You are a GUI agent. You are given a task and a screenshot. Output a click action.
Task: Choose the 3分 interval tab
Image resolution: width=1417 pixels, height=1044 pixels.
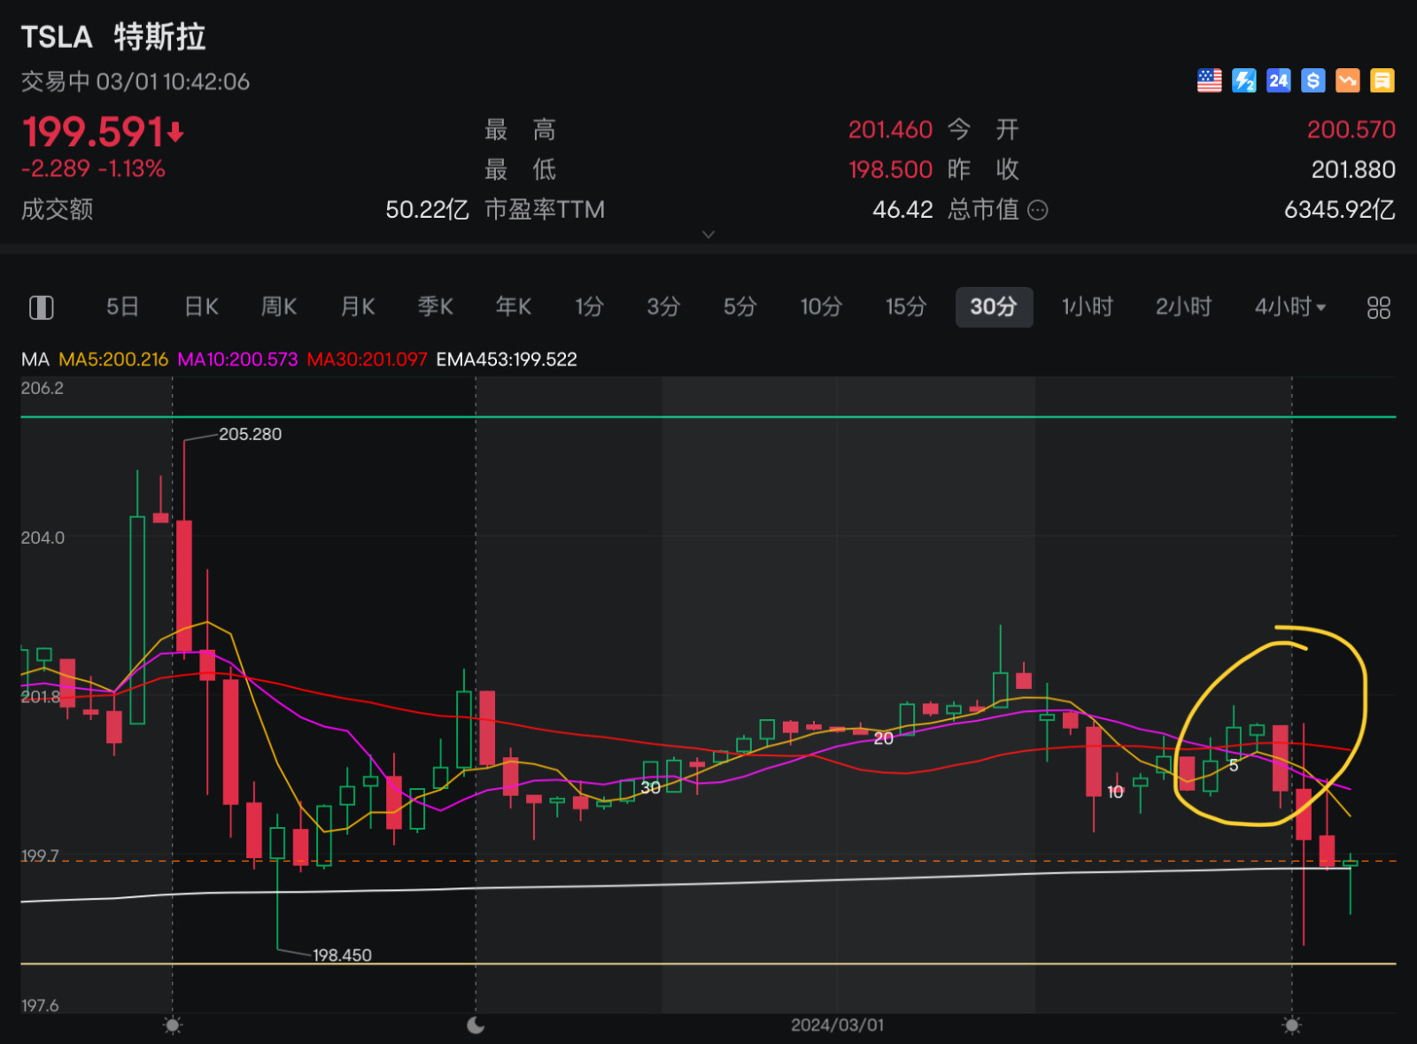[x=663, y=306]
